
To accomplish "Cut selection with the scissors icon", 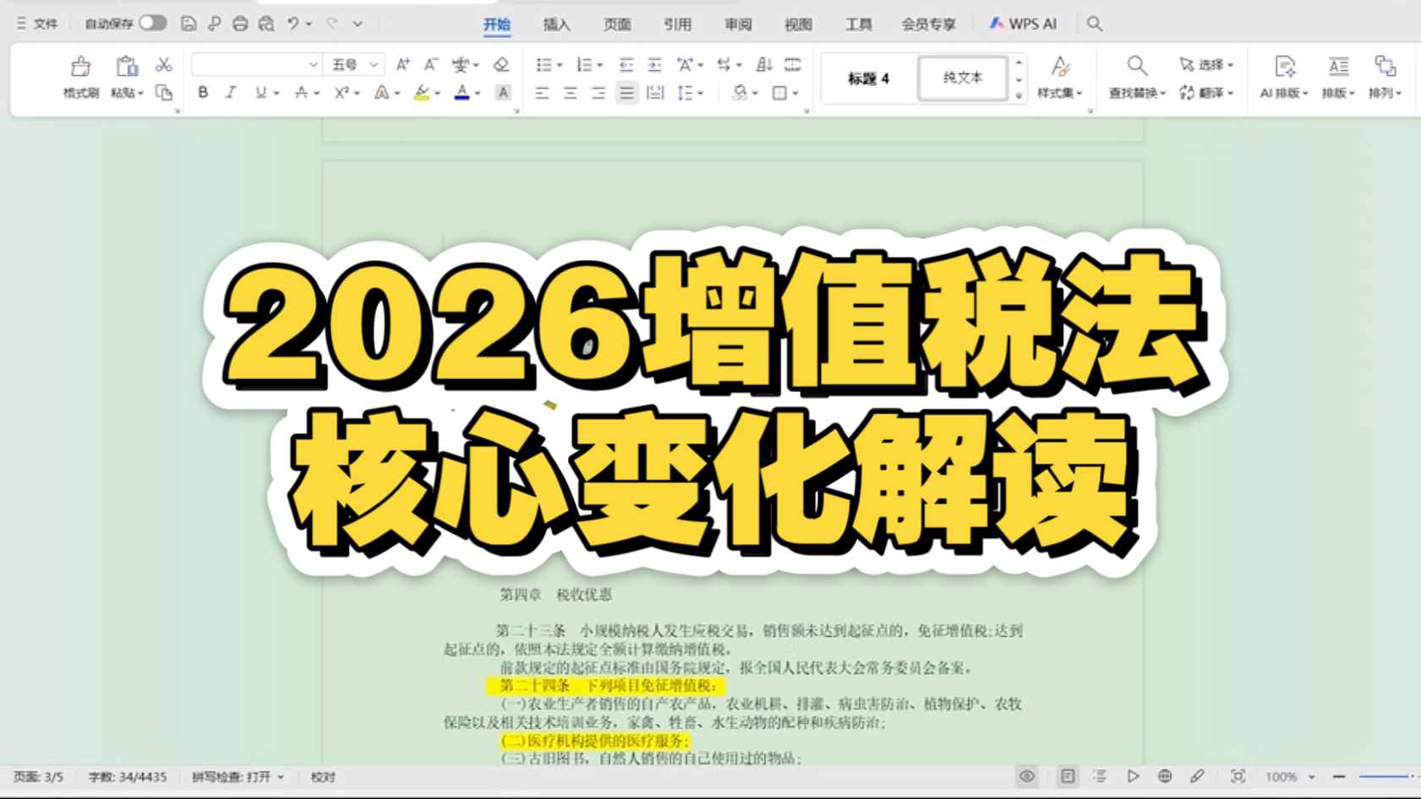I will [x=164, y=65].
